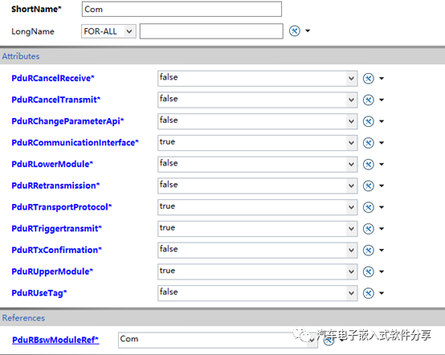This screenshot has height=355, width=445.
Task: Expand small arrow menu beside PduRUpperModule wrench
Action: pos(382,271)
